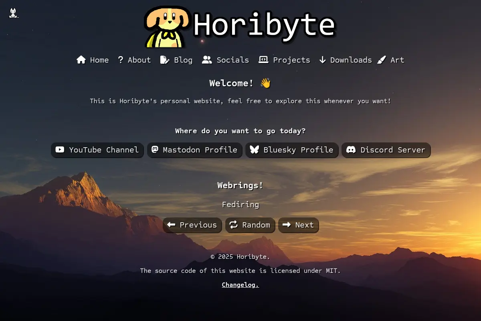The height and width of the screenshot is (321, 481).
Task: Visit the Mastodon Profile button
Action: point(195,150)
